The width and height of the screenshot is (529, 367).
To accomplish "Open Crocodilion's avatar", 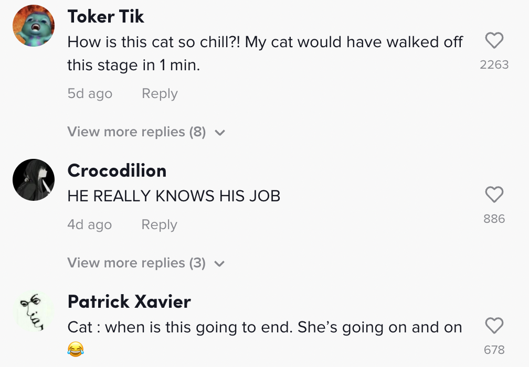I will [x=34, y=180].
